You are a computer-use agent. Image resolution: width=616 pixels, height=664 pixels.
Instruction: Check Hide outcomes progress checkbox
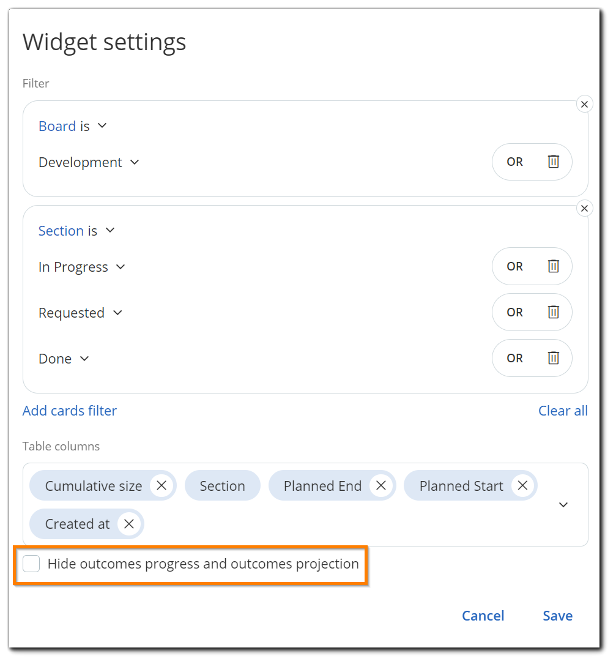click(x=31, y=564)
